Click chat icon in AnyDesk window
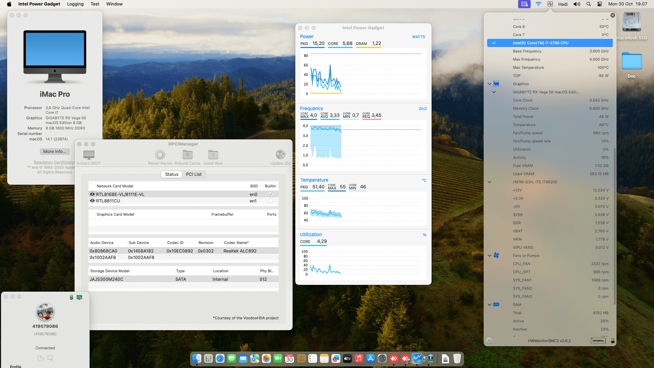 pos(50,358)
